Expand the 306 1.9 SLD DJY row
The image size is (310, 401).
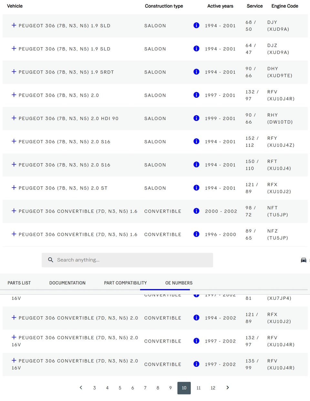14,25
